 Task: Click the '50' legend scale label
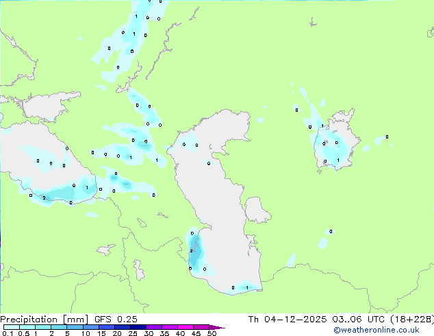pos(212,333)
